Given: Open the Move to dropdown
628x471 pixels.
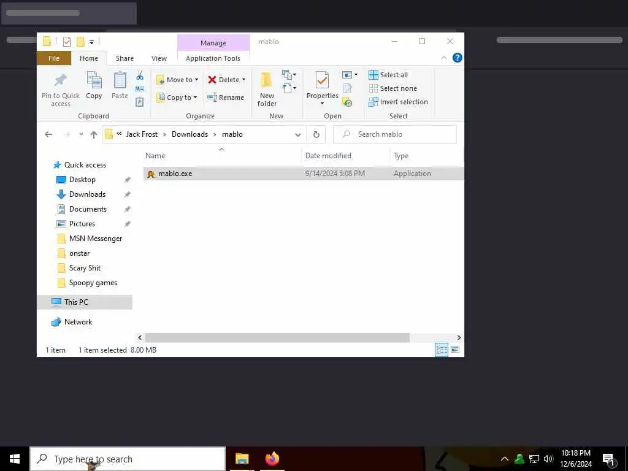Looking at the screenshot, I should click(x=177, y=80).
